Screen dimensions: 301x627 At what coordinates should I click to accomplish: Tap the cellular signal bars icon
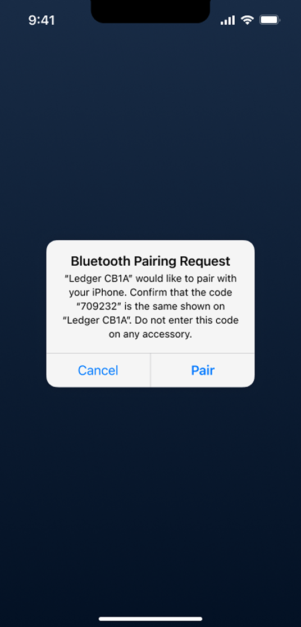(x=227, y=20)
